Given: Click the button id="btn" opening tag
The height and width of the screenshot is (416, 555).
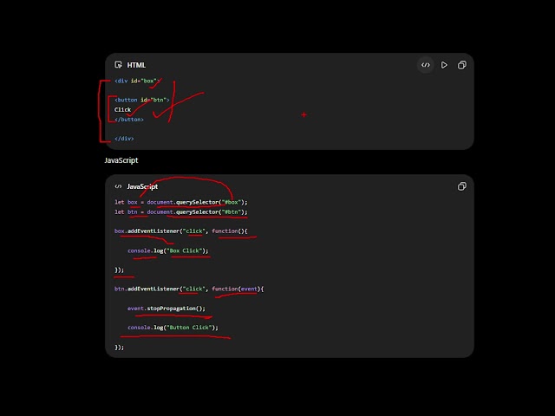Looking at the screenshot, I should [x=142, y=100].
